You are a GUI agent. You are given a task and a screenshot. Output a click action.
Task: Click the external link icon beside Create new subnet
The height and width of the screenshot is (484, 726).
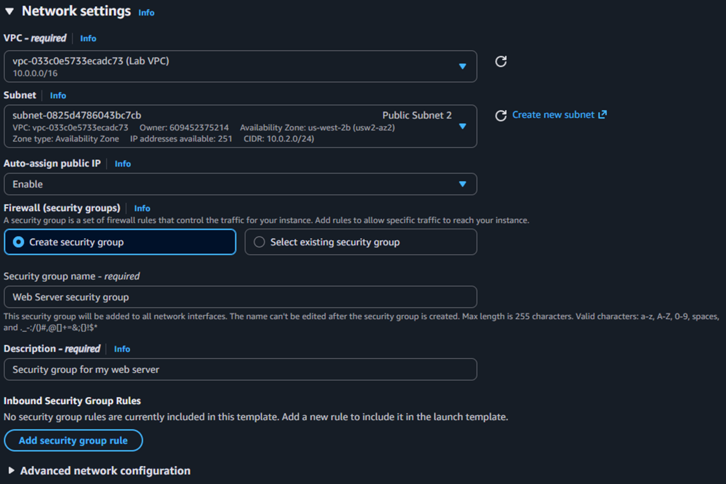603,114
